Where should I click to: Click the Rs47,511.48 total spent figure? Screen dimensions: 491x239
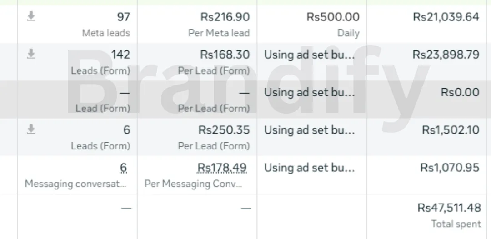click(449, 208)
